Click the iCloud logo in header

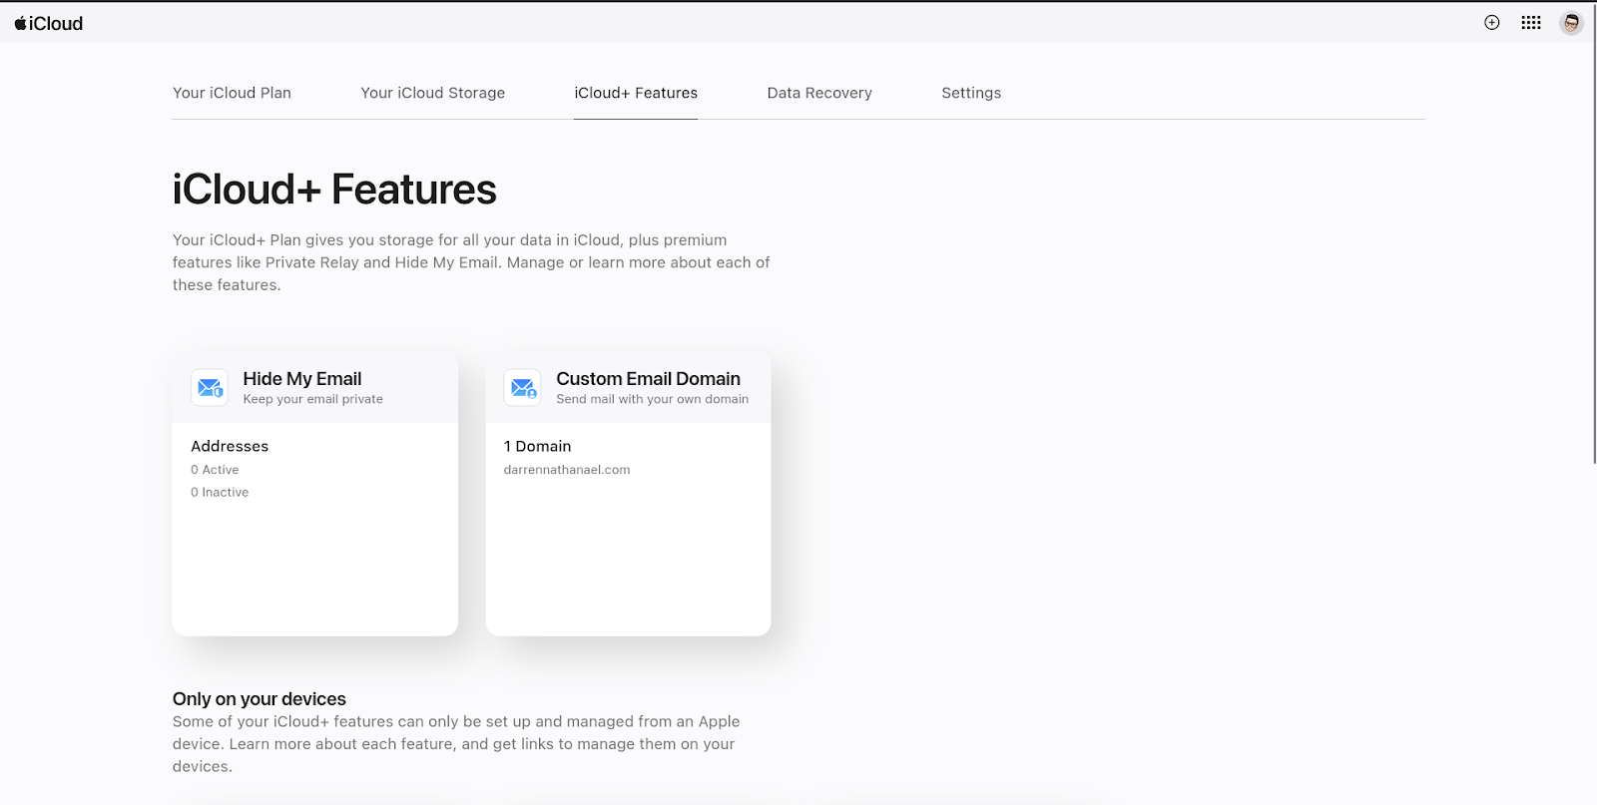(48, 23)
